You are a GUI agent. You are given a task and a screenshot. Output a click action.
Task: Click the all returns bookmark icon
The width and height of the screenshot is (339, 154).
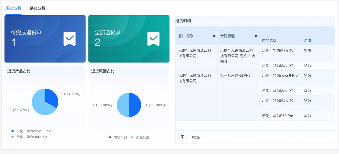tap(153, 39)
